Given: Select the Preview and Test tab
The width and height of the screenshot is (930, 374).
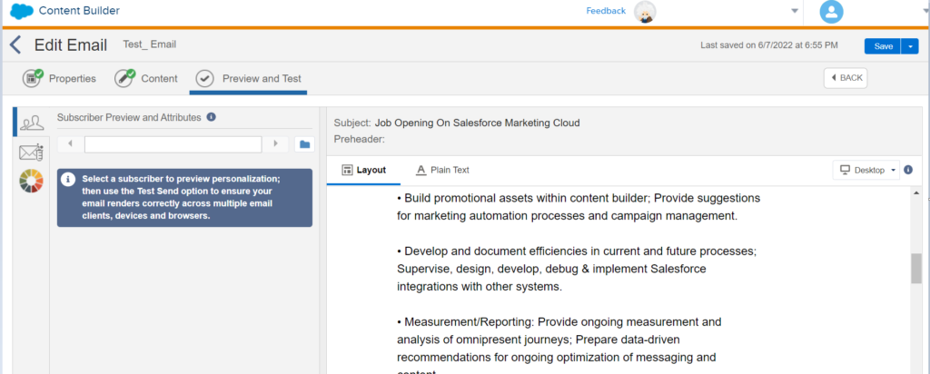Looking at the screenshot, I should (x=248, y=78).
